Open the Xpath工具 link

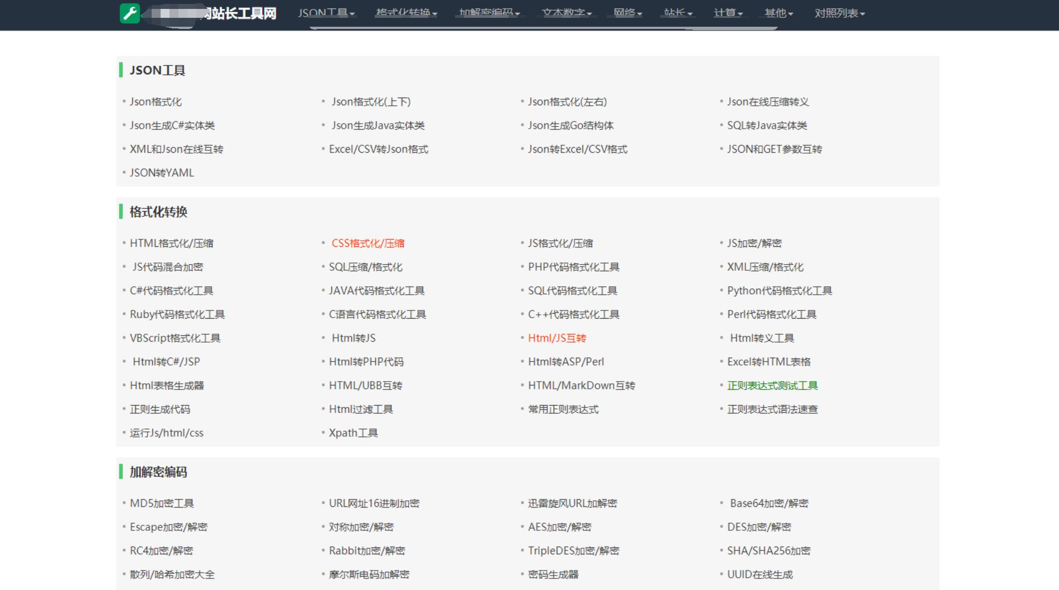[354, 432]
